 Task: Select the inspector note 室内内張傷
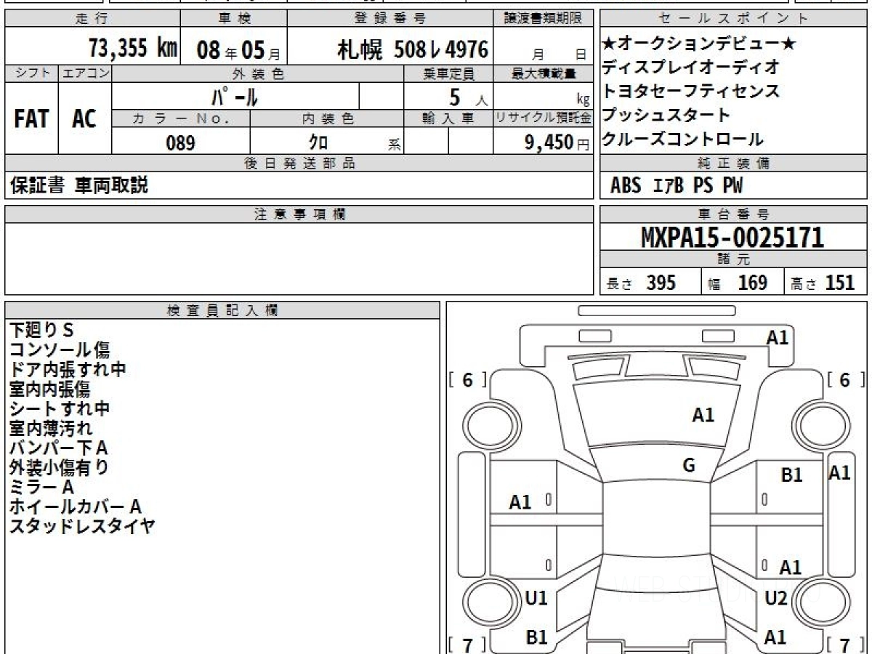(x=50, y=389)
